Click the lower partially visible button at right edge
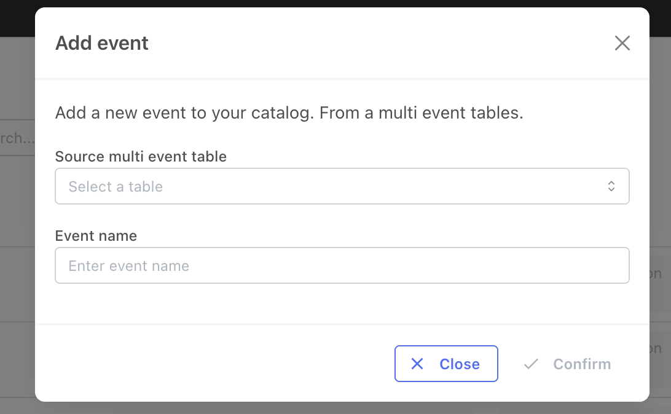Screen dimensions: 671x414 click(x=657, y=348)
